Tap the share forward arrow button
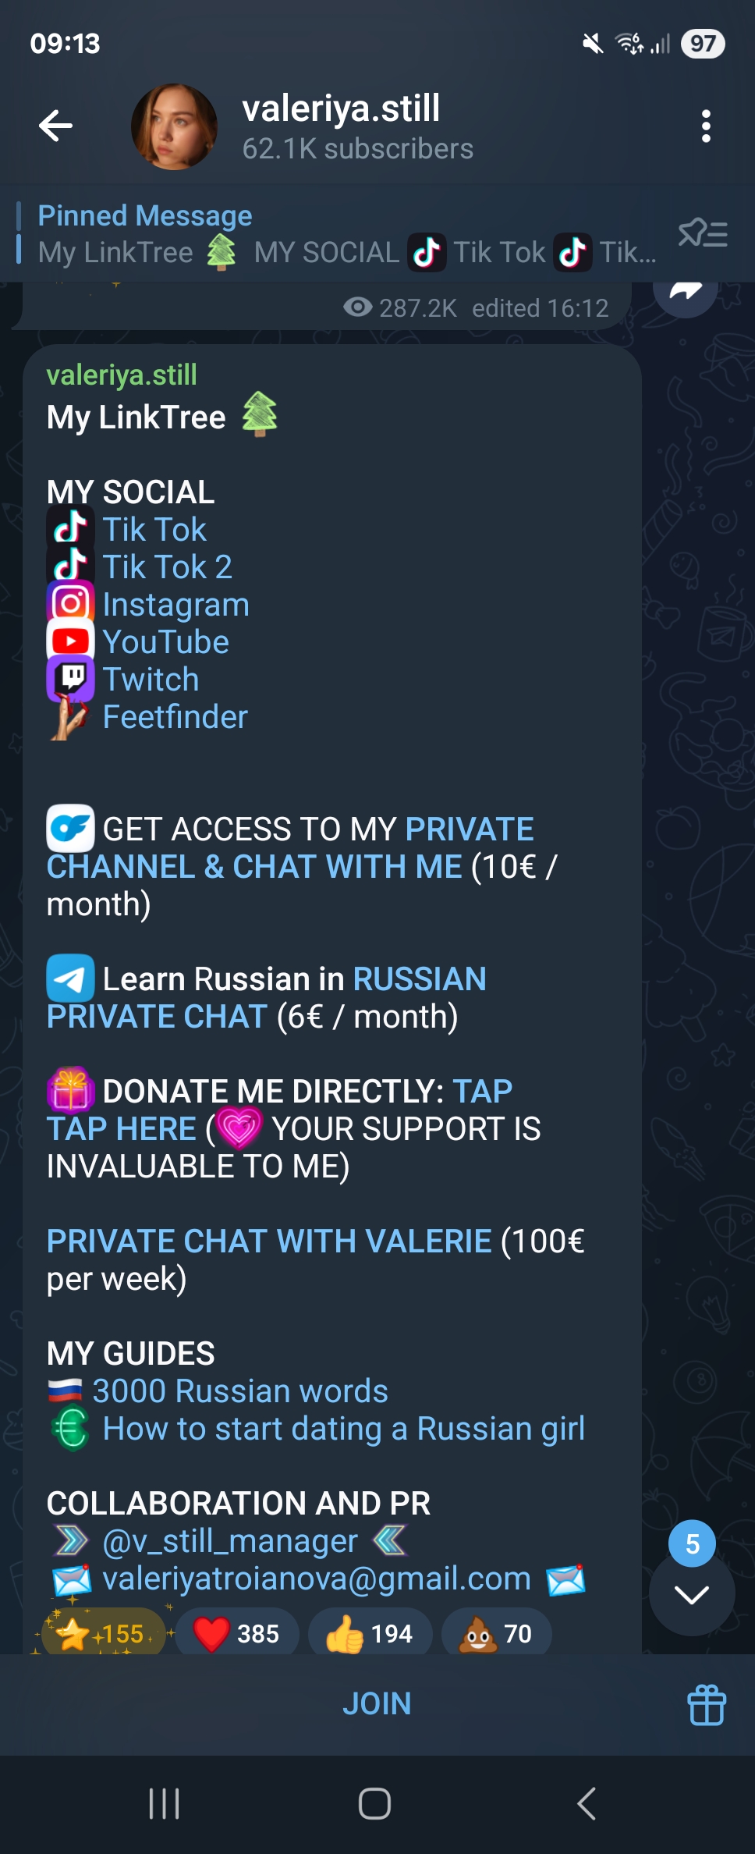755x1854 pixels. coord(686,292)
